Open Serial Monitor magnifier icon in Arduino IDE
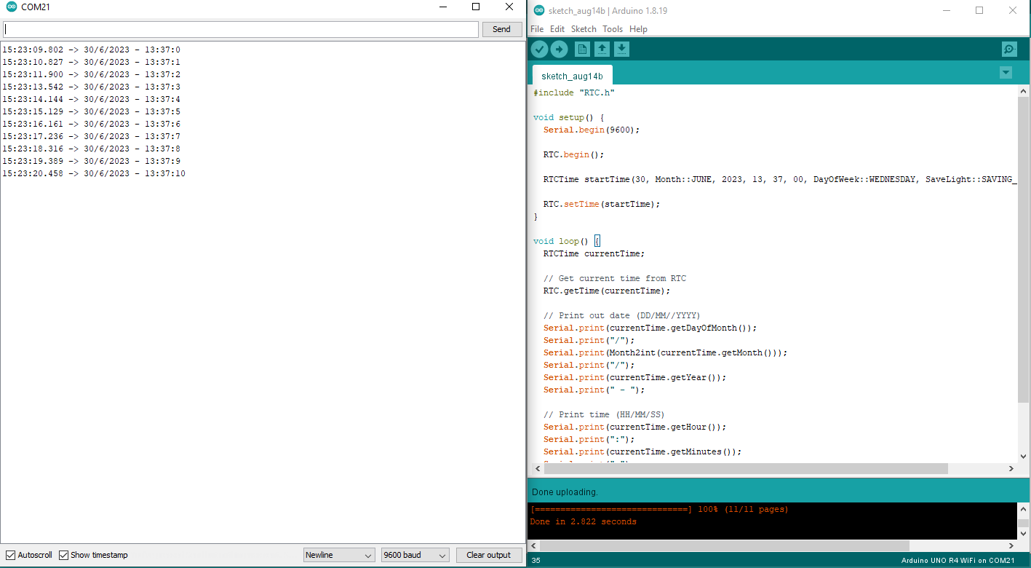The image size is (1031, 568). [x=1009, y=49]
